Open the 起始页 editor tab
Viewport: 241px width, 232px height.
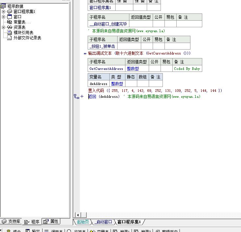[x=83, y=222]
